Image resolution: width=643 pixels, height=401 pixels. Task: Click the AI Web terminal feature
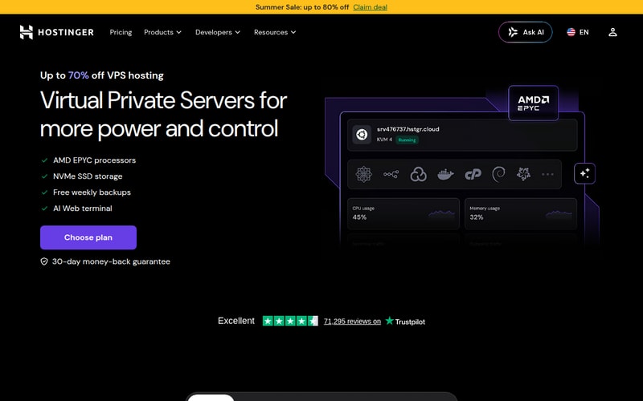click(83, 209)
